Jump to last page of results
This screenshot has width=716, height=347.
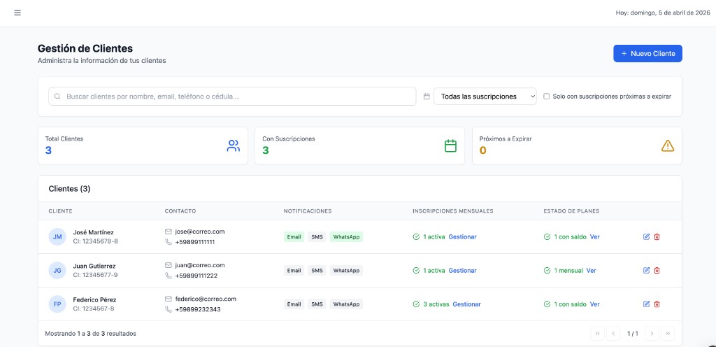pos(668,334)
